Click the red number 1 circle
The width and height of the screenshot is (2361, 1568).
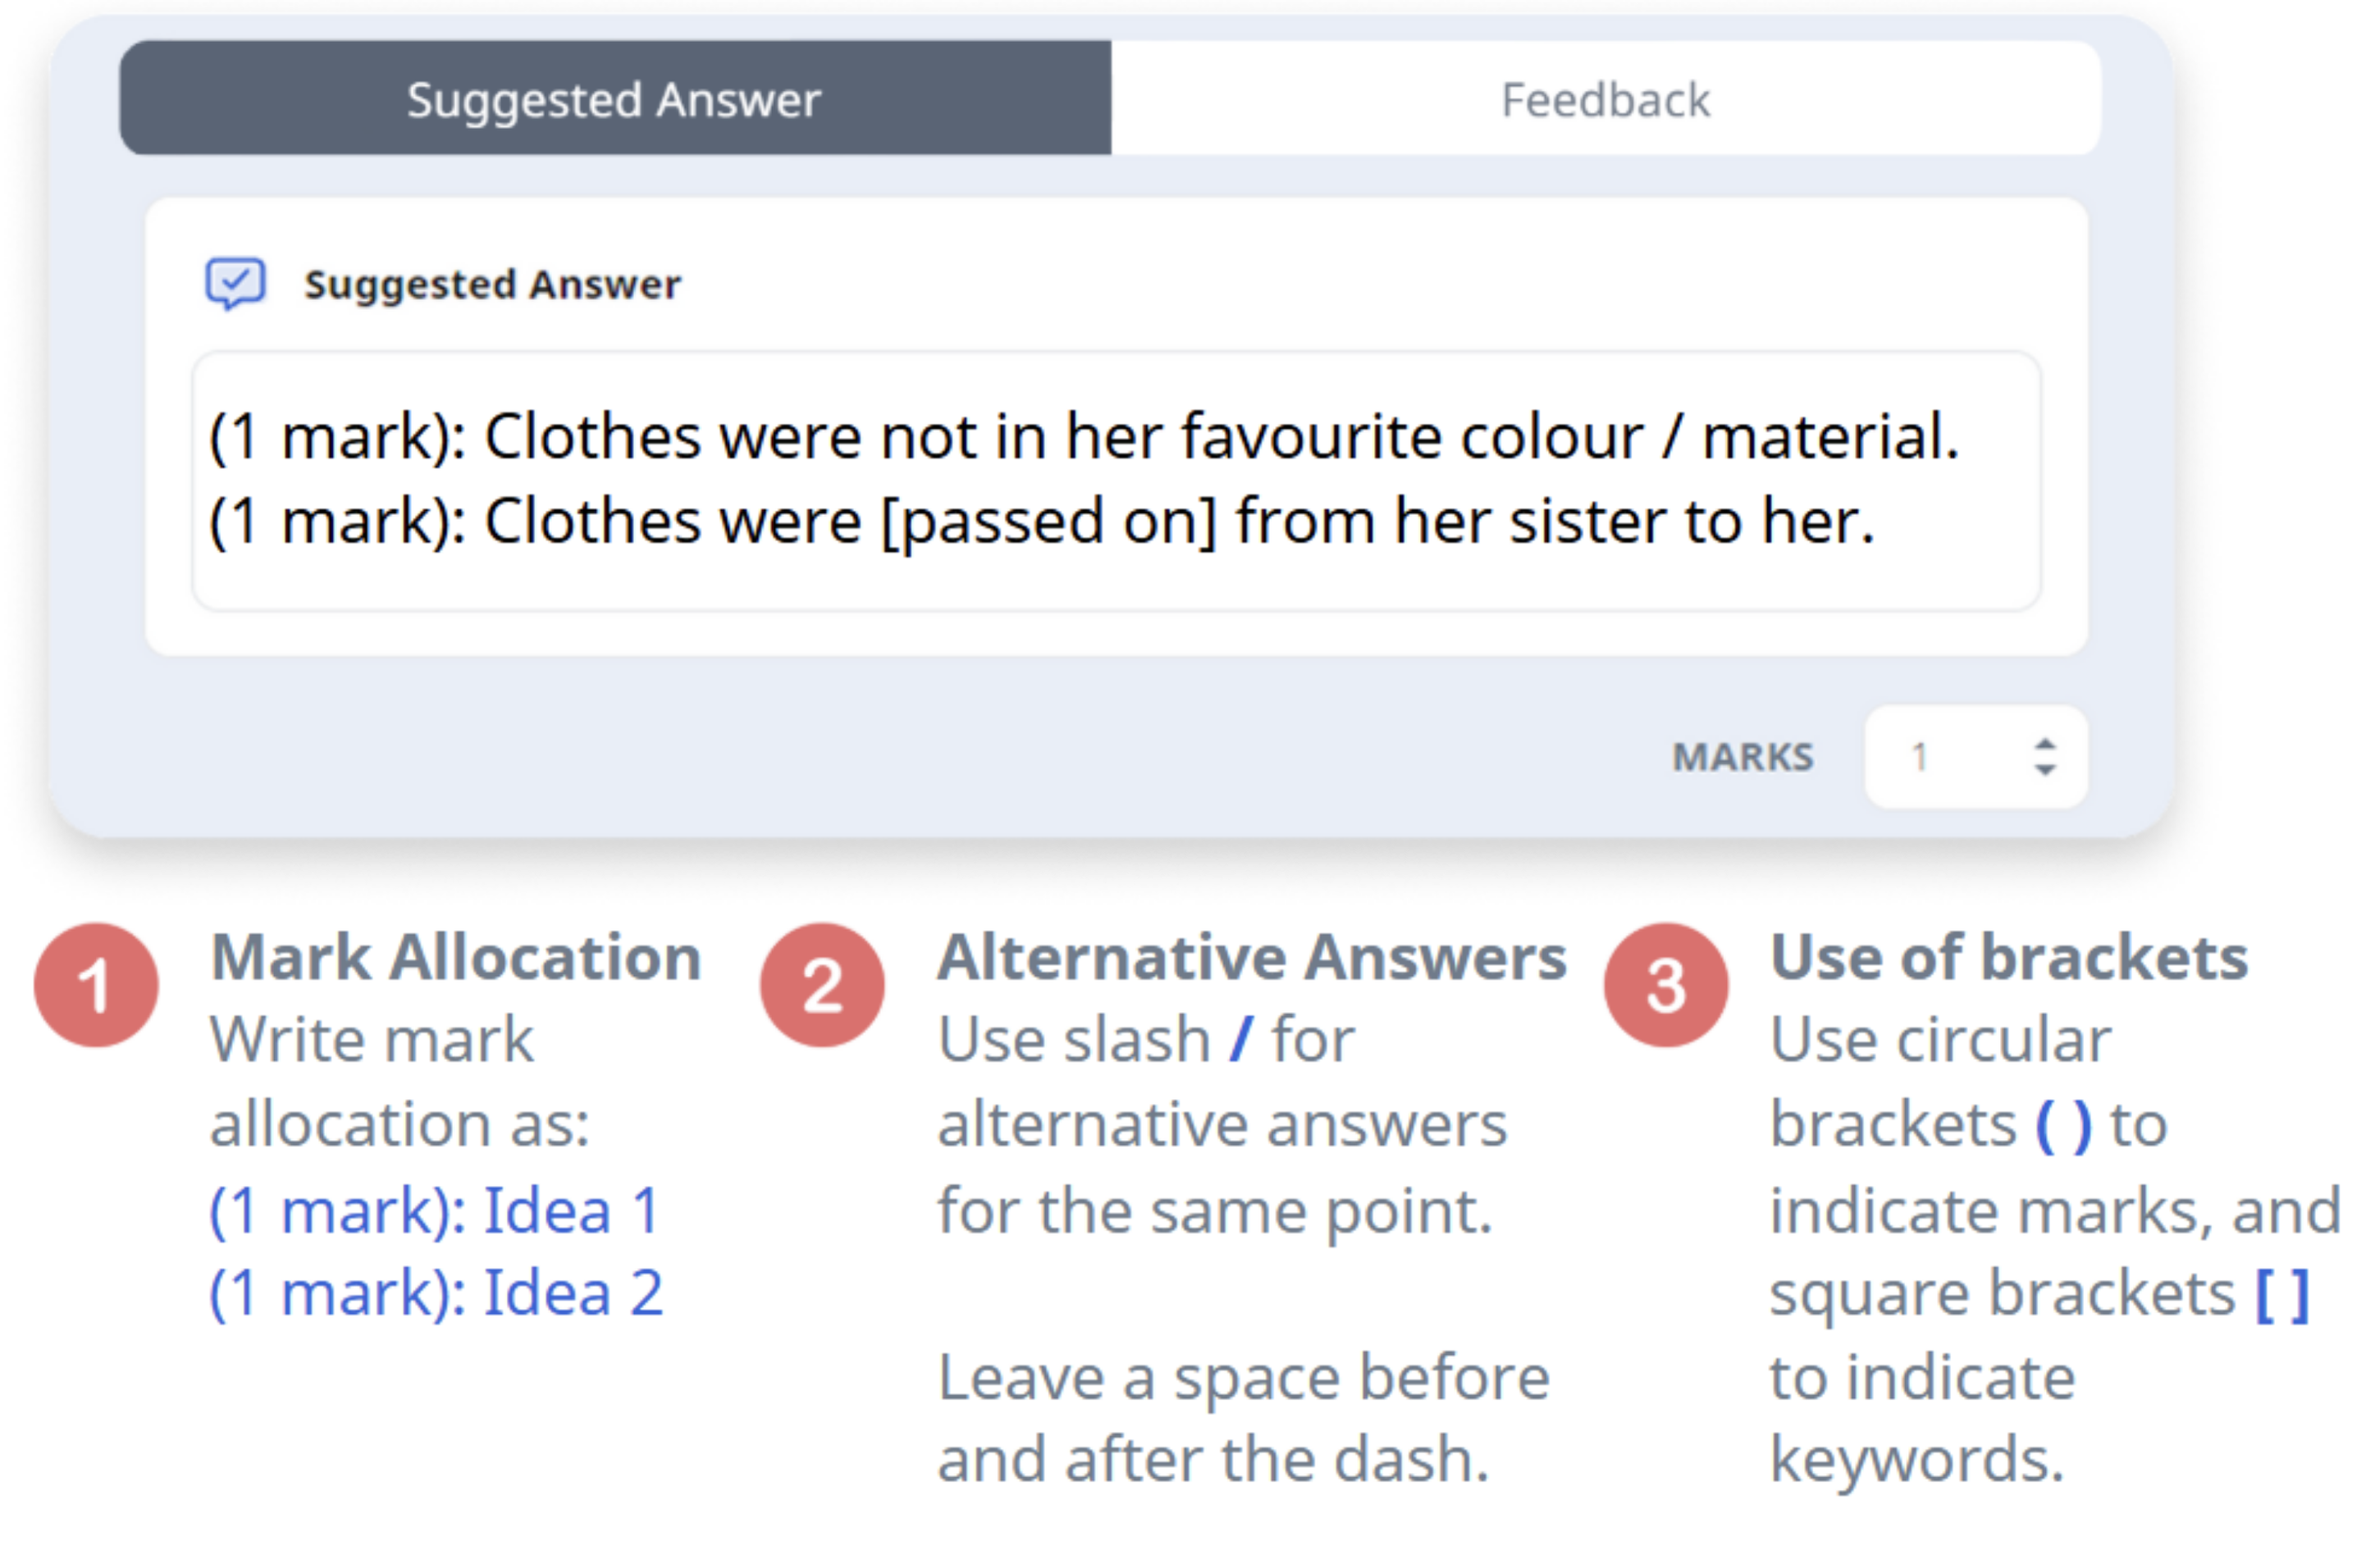(x=96, y=985)
